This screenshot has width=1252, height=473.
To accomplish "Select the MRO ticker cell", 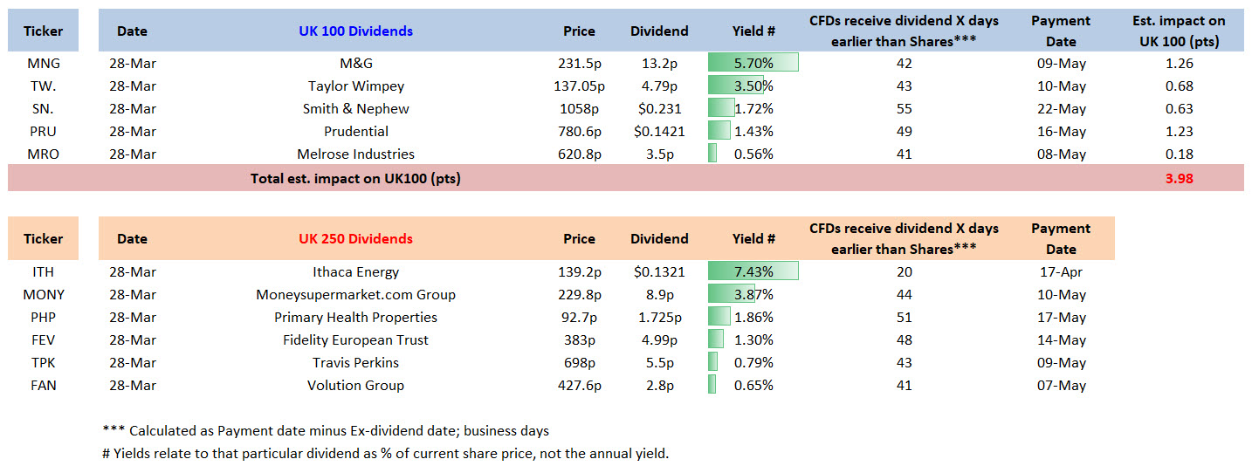I will pos(43,154).
